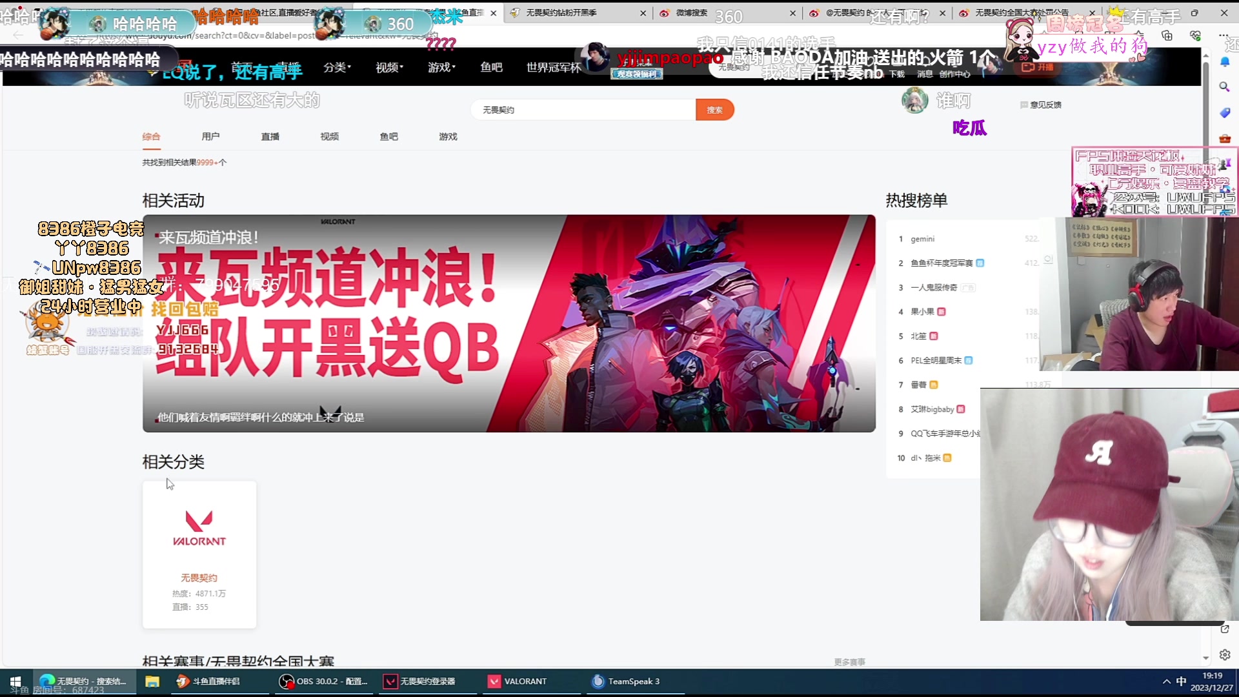Viewport: 1239px width, 697px height.
Task: Expand the 视频 dropdown in the Douyu header
Action: 389,67
